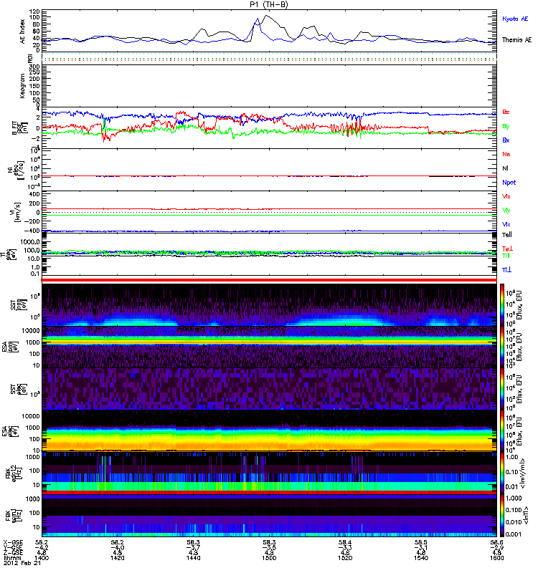The image size is (538, 573).
Task: Click the 1540 time tick label
Action: [421, 558]
